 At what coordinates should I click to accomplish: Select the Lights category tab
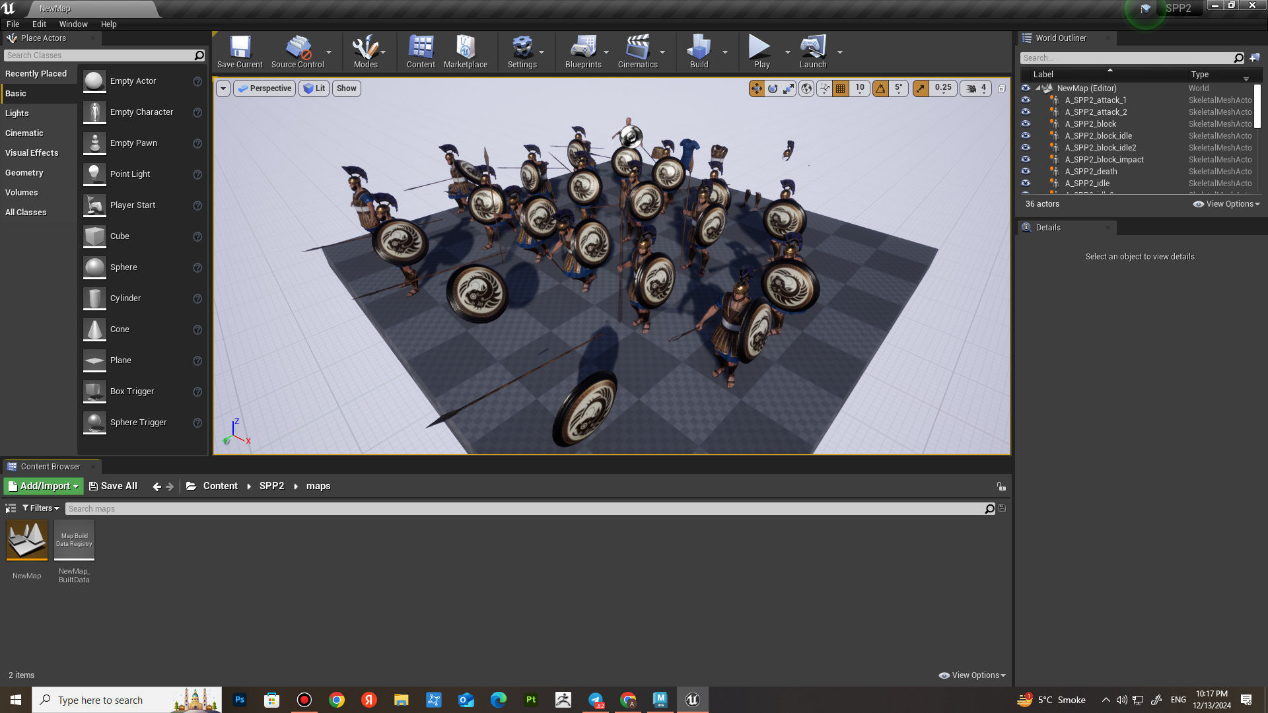[x=17, y=114]
